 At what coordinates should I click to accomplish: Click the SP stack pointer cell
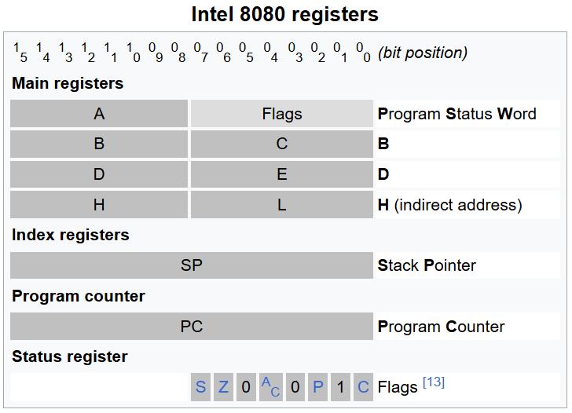click(x=191, y=265)
